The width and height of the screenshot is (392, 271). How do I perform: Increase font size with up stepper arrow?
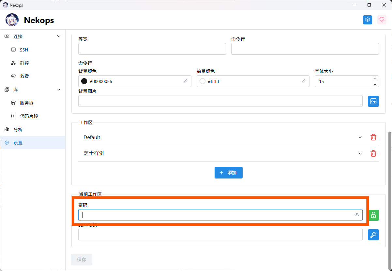375,78
